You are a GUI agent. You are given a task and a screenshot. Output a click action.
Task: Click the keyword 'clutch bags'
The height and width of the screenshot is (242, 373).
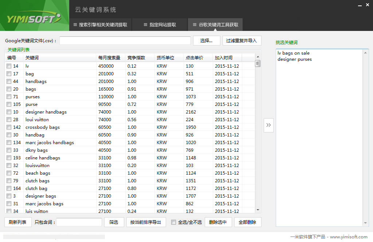coord(38,180)
